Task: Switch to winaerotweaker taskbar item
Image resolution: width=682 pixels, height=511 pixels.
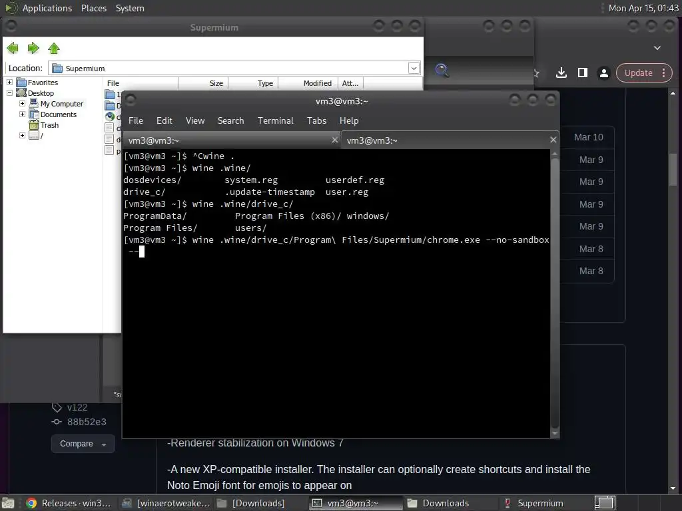Action: [166, 503]
